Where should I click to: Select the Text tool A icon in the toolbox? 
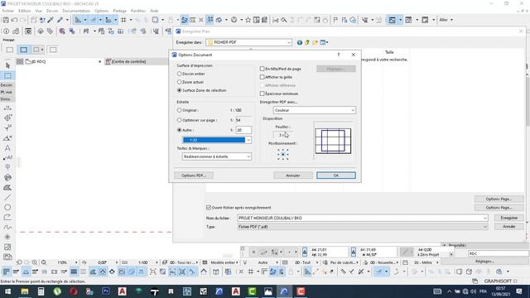7,148
